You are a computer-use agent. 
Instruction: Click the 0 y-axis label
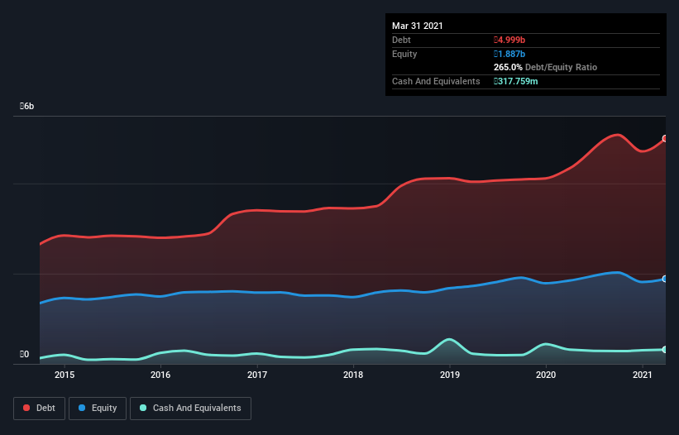click(24, 354)
